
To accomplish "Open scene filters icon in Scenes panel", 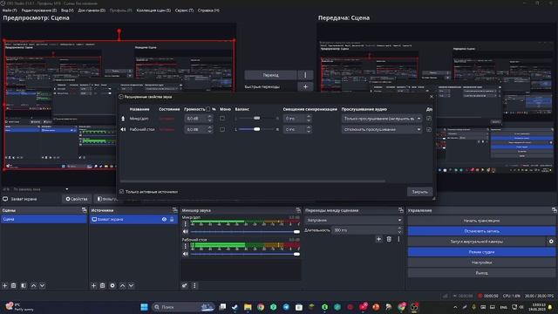I will coord(24,285).
